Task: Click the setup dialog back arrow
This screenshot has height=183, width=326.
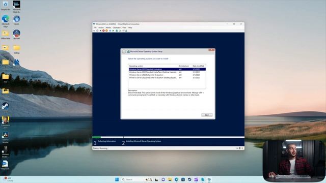Action: tap(124, 51)
